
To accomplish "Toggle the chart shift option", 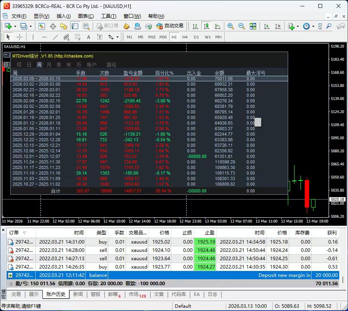I will click(277, 26).
